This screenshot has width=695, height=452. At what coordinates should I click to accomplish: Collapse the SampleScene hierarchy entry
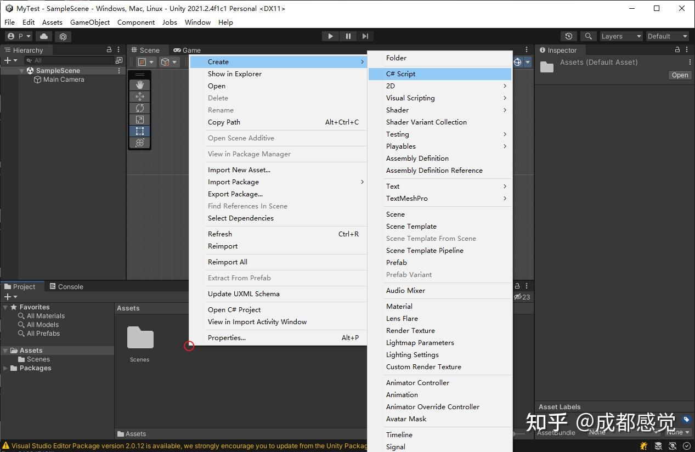pos(21,70)
